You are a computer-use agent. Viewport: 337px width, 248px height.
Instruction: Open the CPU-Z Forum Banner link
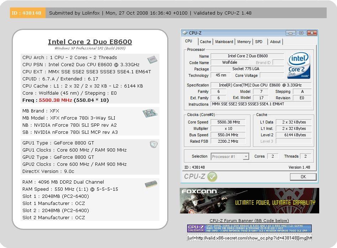(x=249, y=221)
